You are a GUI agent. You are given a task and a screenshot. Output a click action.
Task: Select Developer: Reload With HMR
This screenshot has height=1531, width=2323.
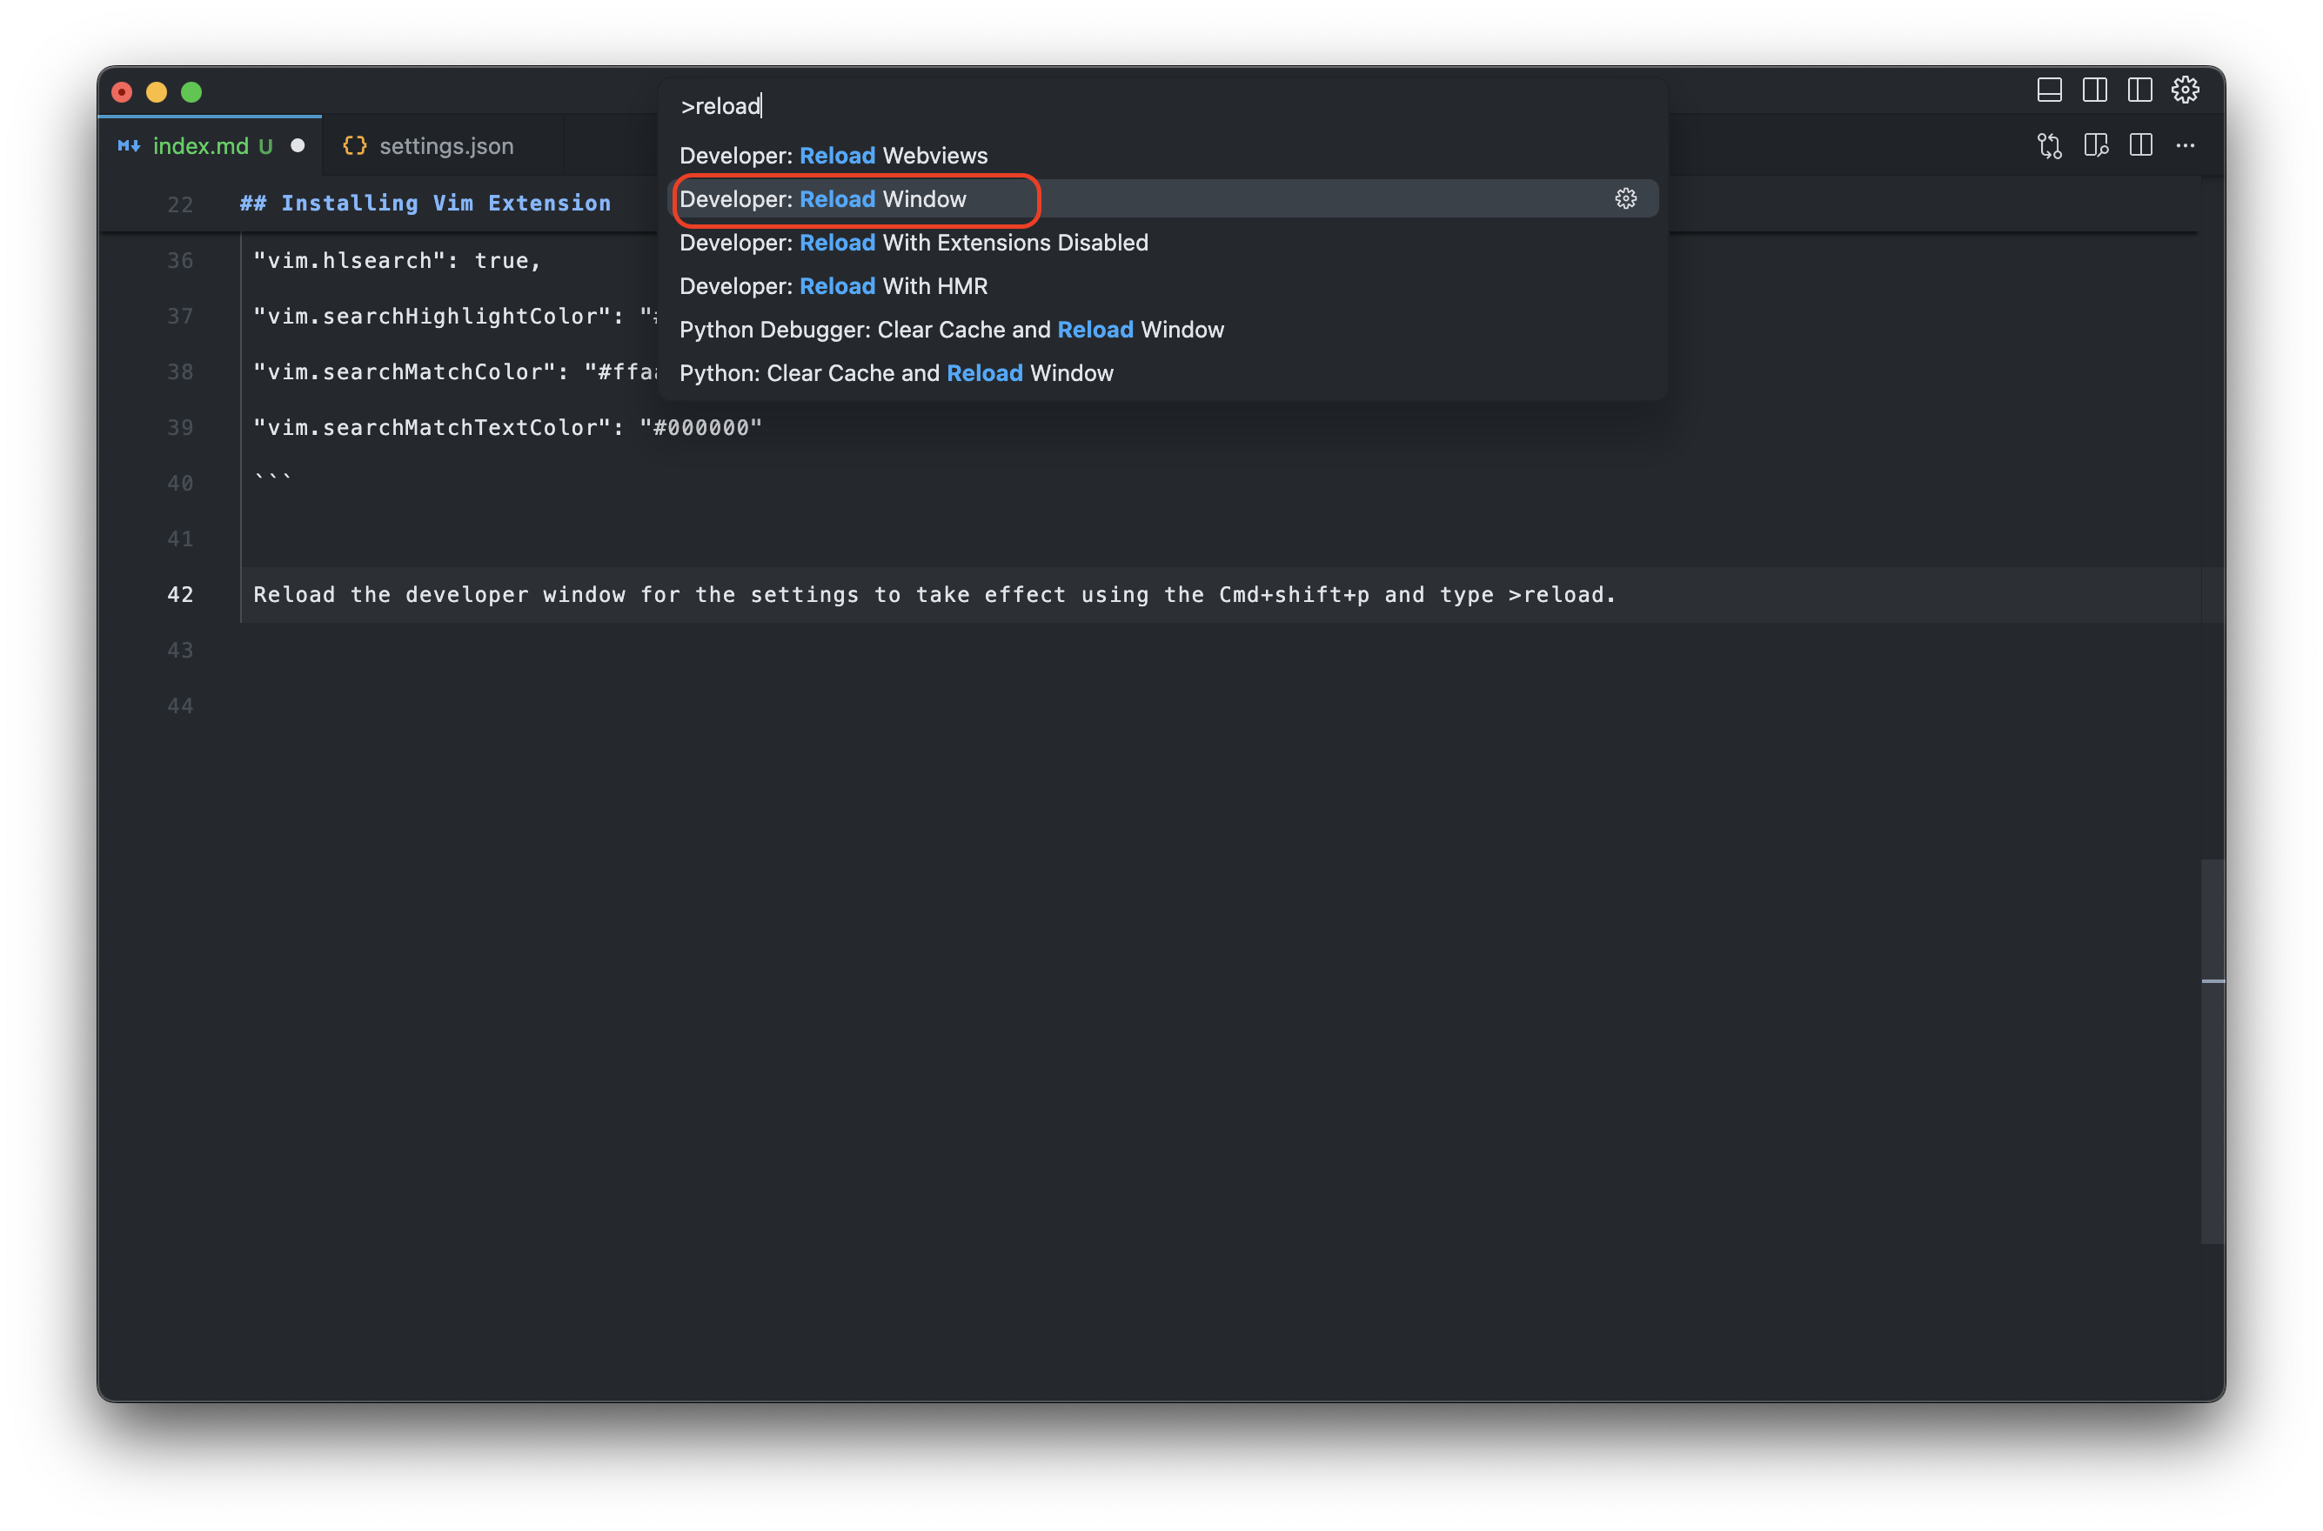click(x=1162, y=286)
